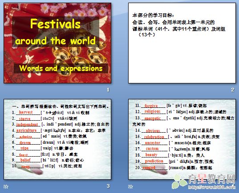This screenshot has width=239, height=193.
Task: Click the leaf logo in the watermark
Action: (x=178, y=182)
